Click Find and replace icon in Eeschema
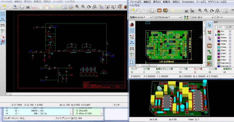The width and height of the screenshot is (234, 122). 71,7
